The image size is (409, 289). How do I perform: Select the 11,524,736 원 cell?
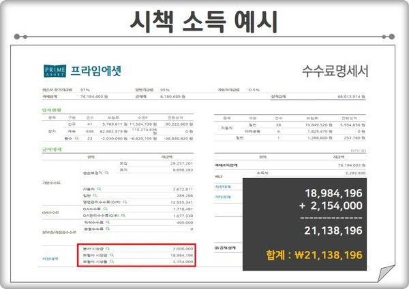click(x=143, y=124)
